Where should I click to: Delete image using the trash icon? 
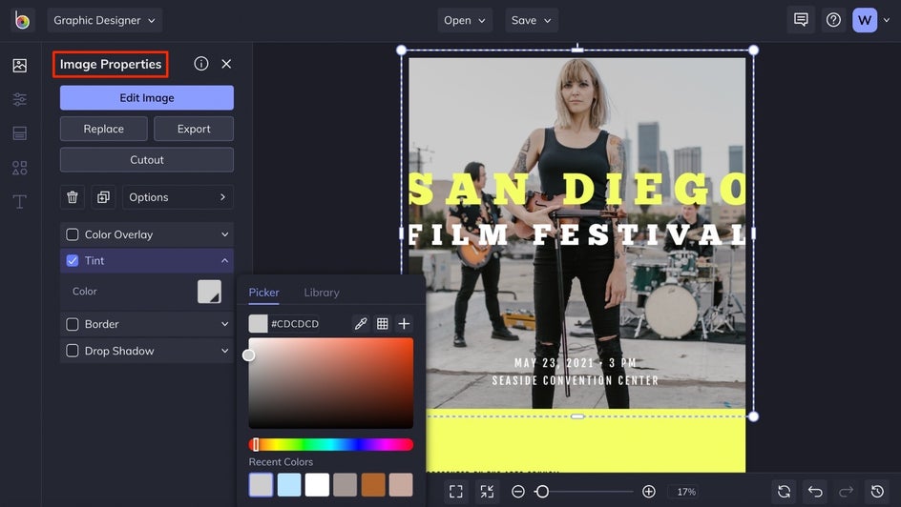pyautogui.click(x=73, y=197)
